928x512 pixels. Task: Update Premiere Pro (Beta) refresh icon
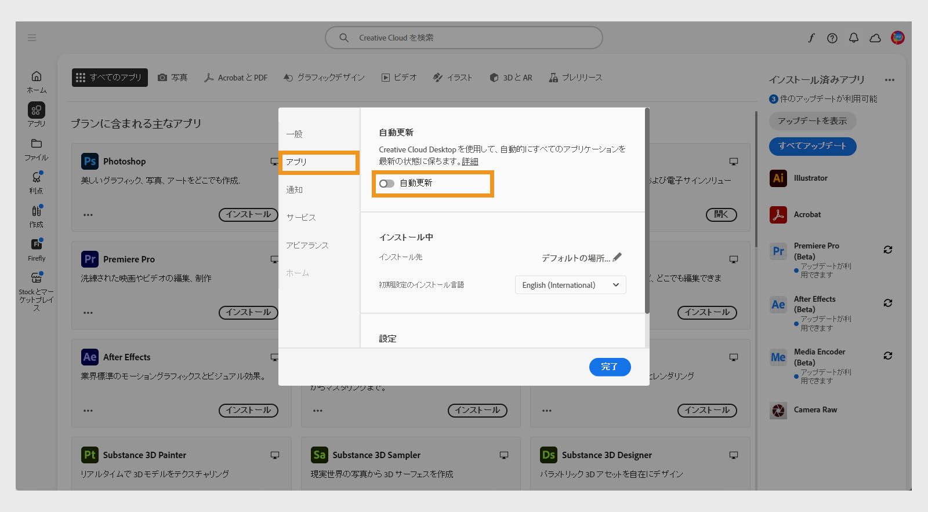888,250
